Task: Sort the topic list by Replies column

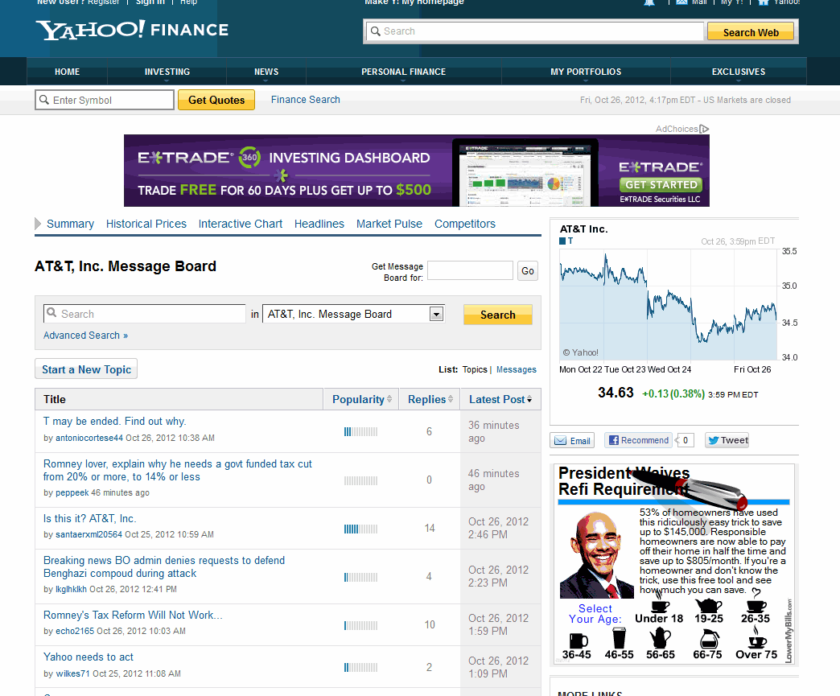Action: [426, 399]
